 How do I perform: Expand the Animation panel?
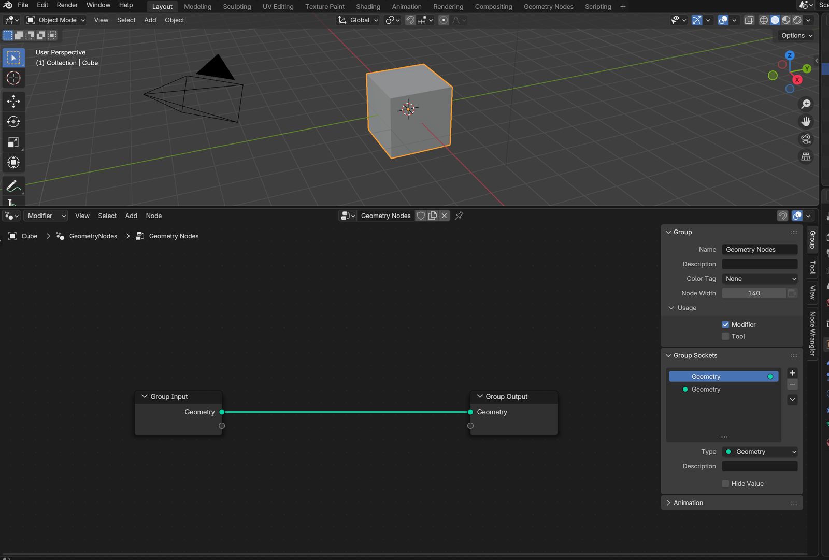click(x=688, y=503)
